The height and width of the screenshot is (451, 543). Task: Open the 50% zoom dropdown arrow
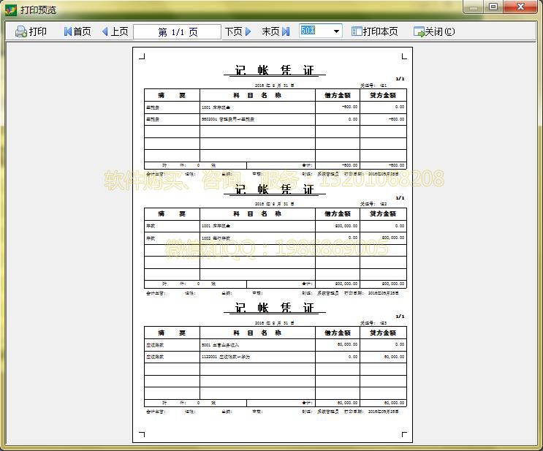pos(336,31)
